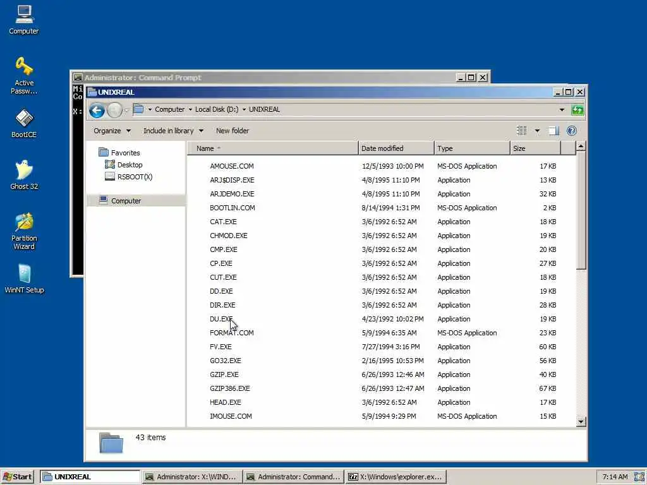
Task: Select file GZIP386.EXE
Action: point(230,388)
